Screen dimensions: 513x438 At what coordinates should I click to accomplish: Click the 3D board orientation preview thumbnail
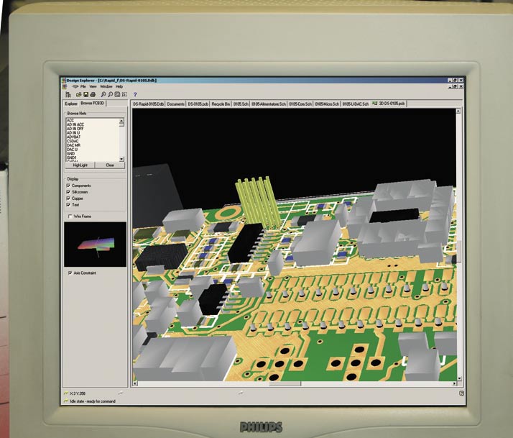(x=95, y=244)
